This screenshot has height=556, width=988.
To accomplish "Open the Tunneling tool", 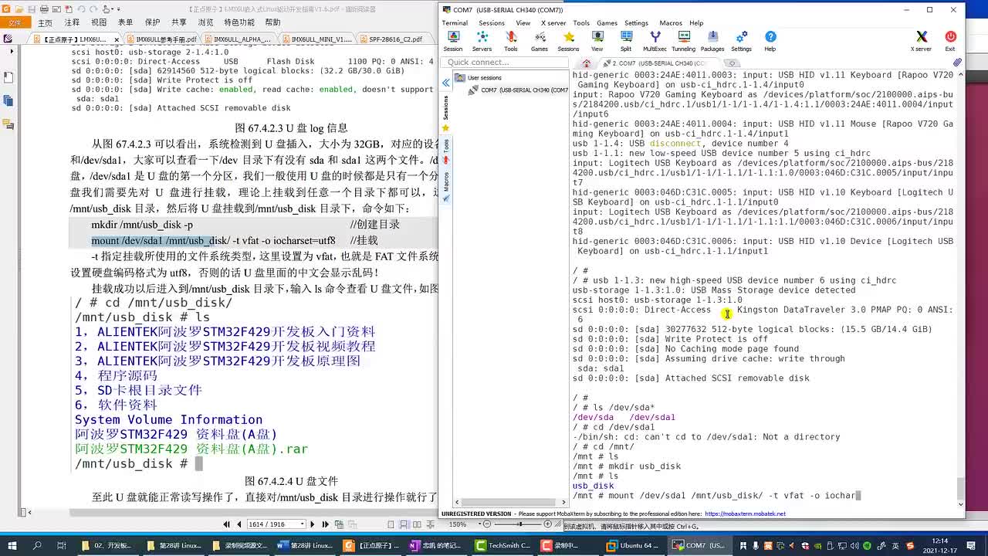I will [x=683, y=41].
